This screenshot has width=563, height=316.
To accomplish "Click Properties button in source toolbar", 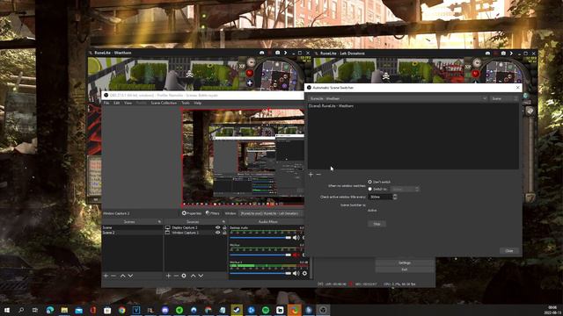I will pos(192,213).
